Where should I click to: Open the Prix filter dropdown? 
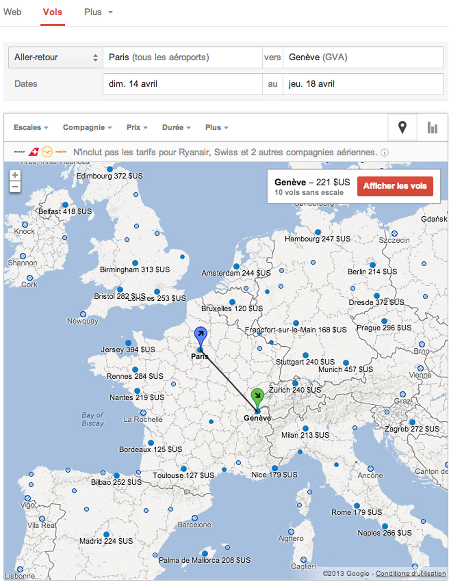click(137, 127)
